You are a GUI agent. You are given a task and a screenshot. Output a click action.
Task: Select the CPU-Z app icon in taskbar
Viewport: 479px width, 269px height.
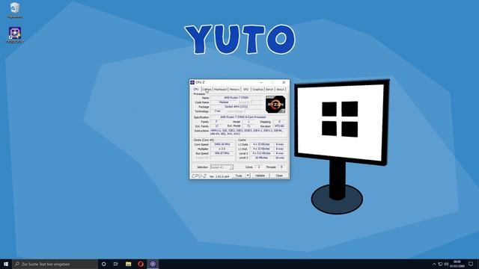pos(153,264)
